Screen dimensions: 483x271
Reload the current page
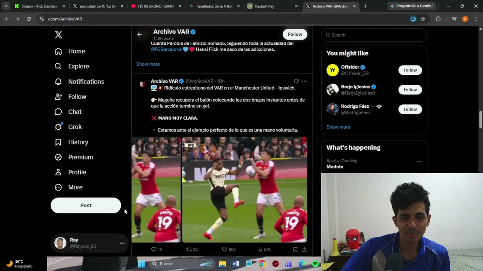pos(29,19)
